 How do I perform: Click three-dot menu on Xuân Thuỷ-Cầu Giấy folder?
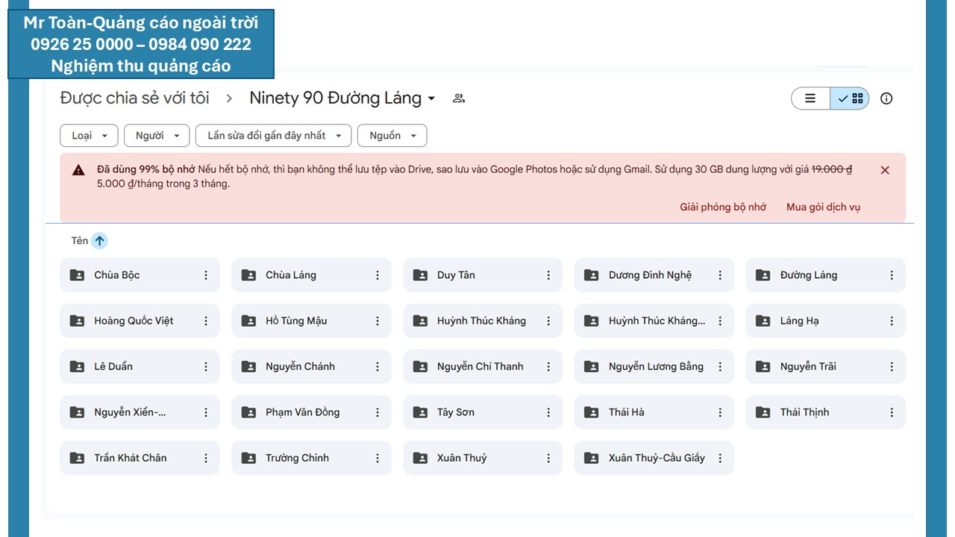720,458
